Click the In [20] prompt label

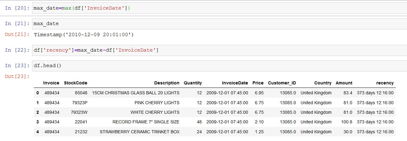pyautogui.click(x=17, y=8)
